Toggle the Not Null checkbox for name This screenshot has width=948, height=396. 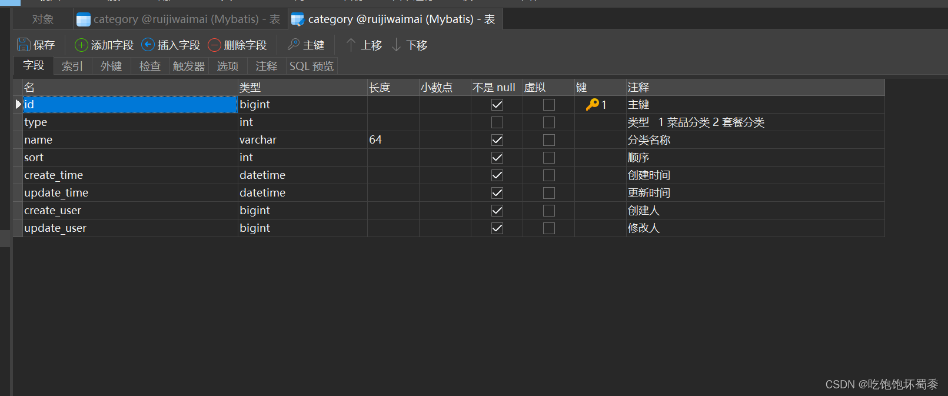pos(497,140)
